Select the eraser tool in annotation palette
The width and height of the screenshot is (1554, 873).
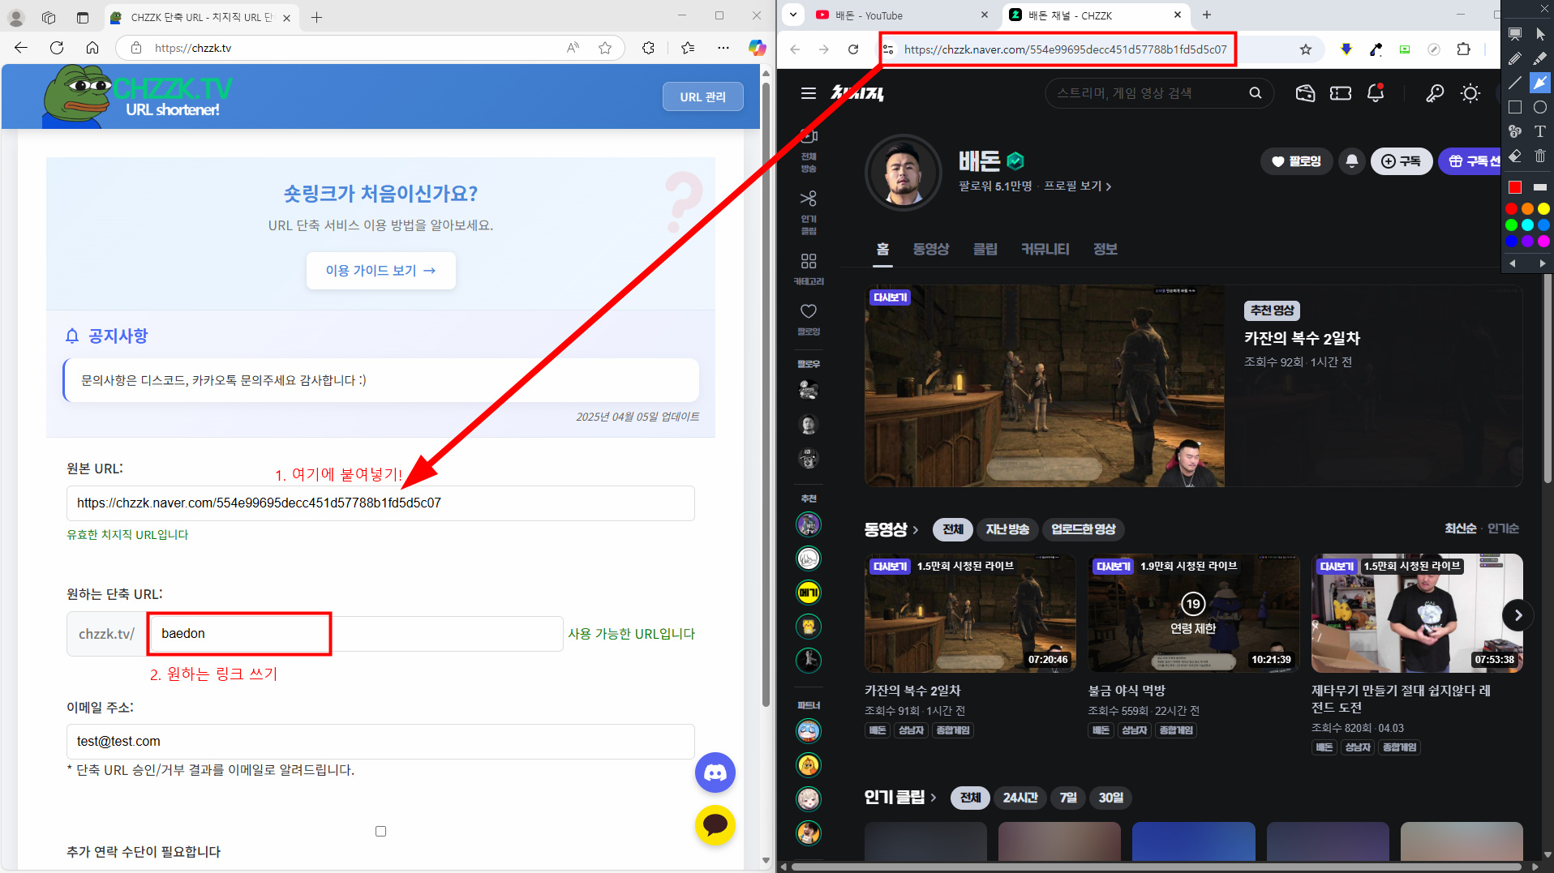(x=1514, y=156)
